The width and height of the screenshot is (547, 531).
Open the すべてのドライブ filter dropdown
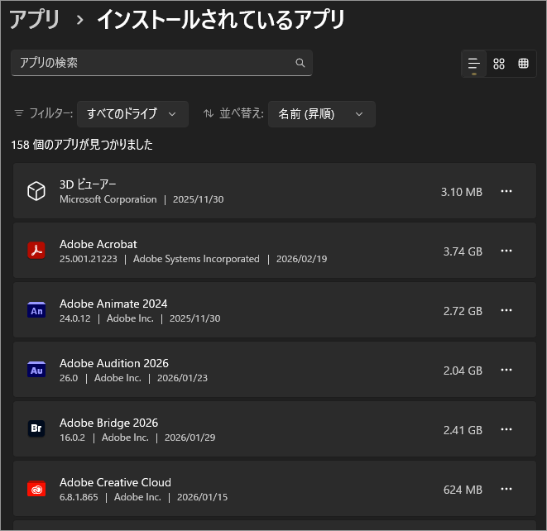[x=132, y=114]
